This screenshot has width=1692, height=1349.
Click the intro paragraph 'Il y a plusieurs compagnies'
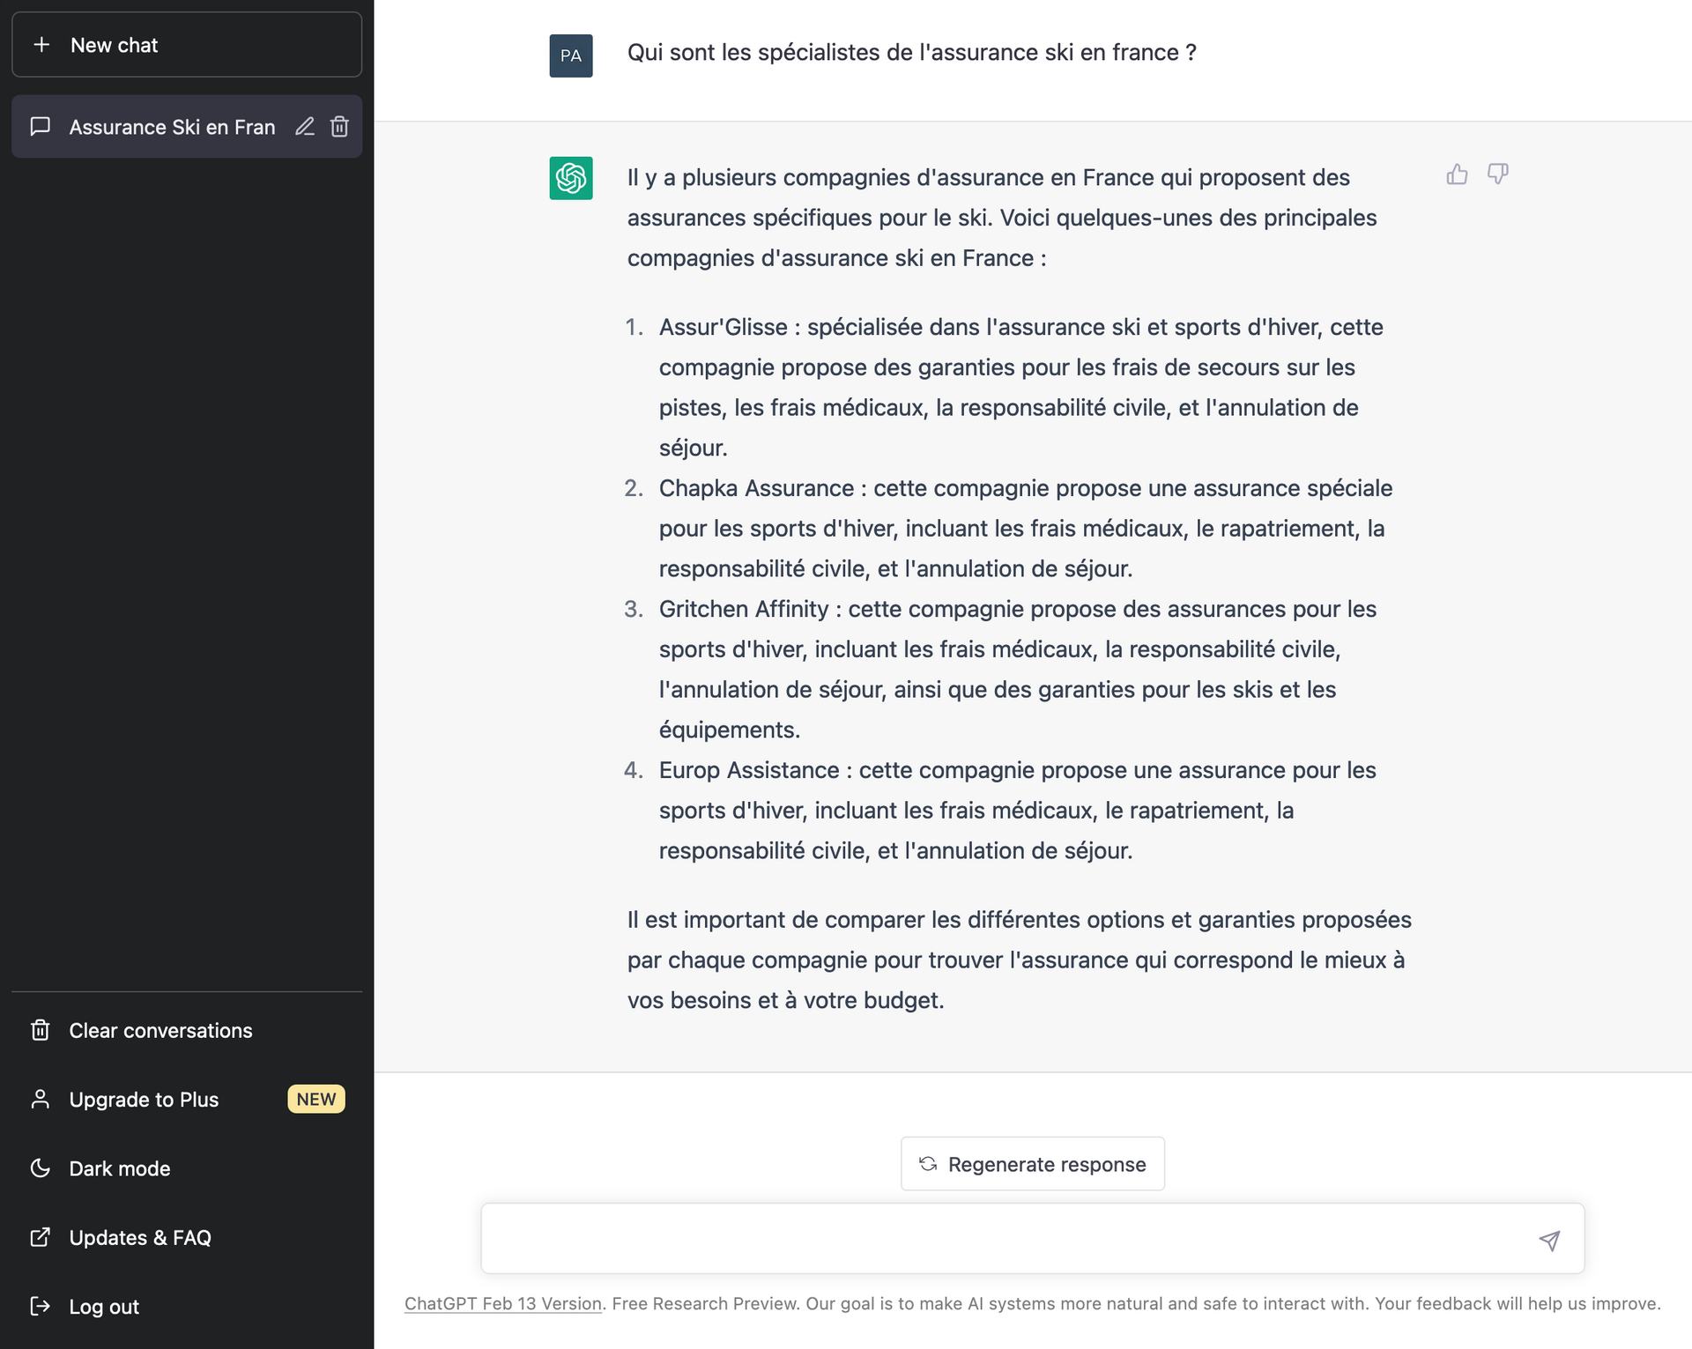[x=1002, y=218]
